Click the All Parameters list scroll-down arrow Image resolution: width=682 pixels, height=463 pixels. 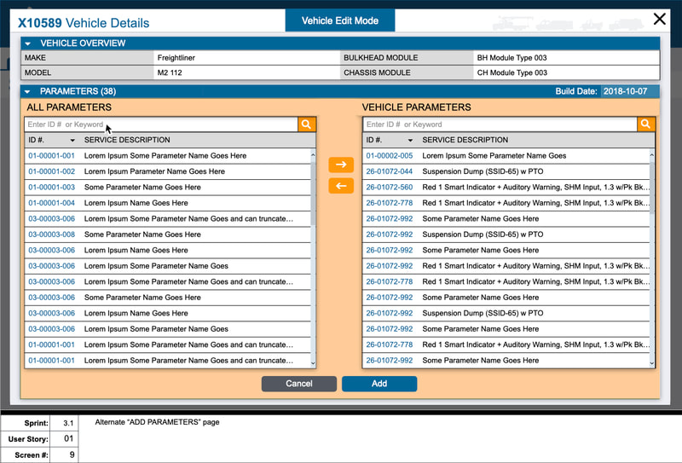pyautogui.click(x=313, y=362)
